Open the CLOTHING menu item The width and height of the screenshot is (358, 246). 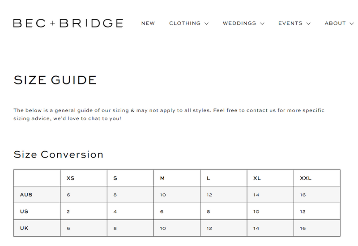[185, 23]
